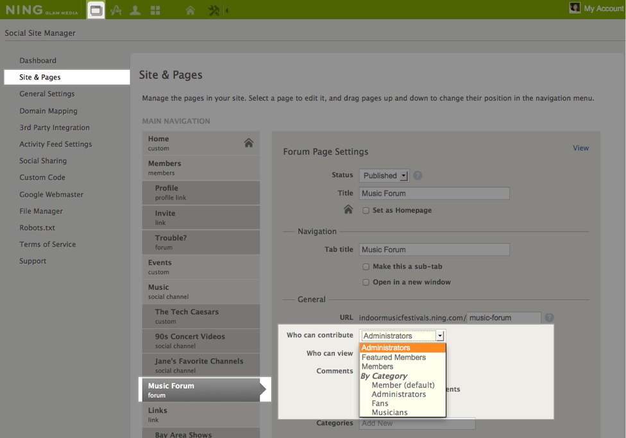Open Social Sharing in the sidebar
The width and height of the screenshot is (626, 438).
[43, 161]
